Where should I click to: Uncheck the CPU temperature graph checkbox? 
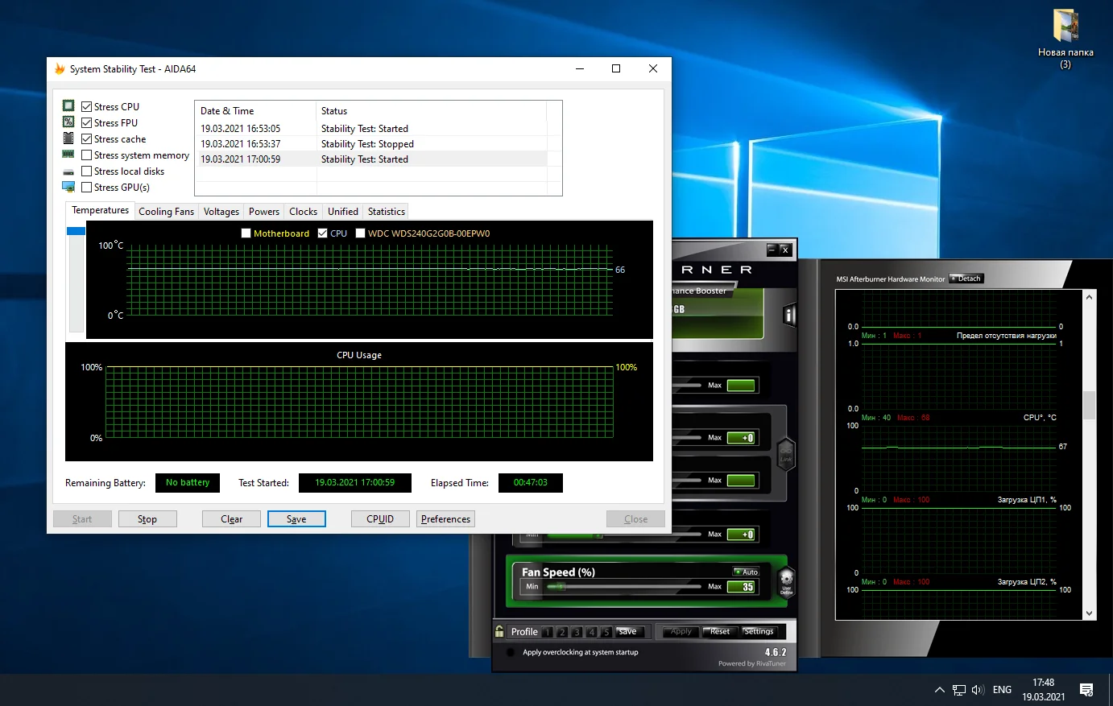tap(323, 233)
